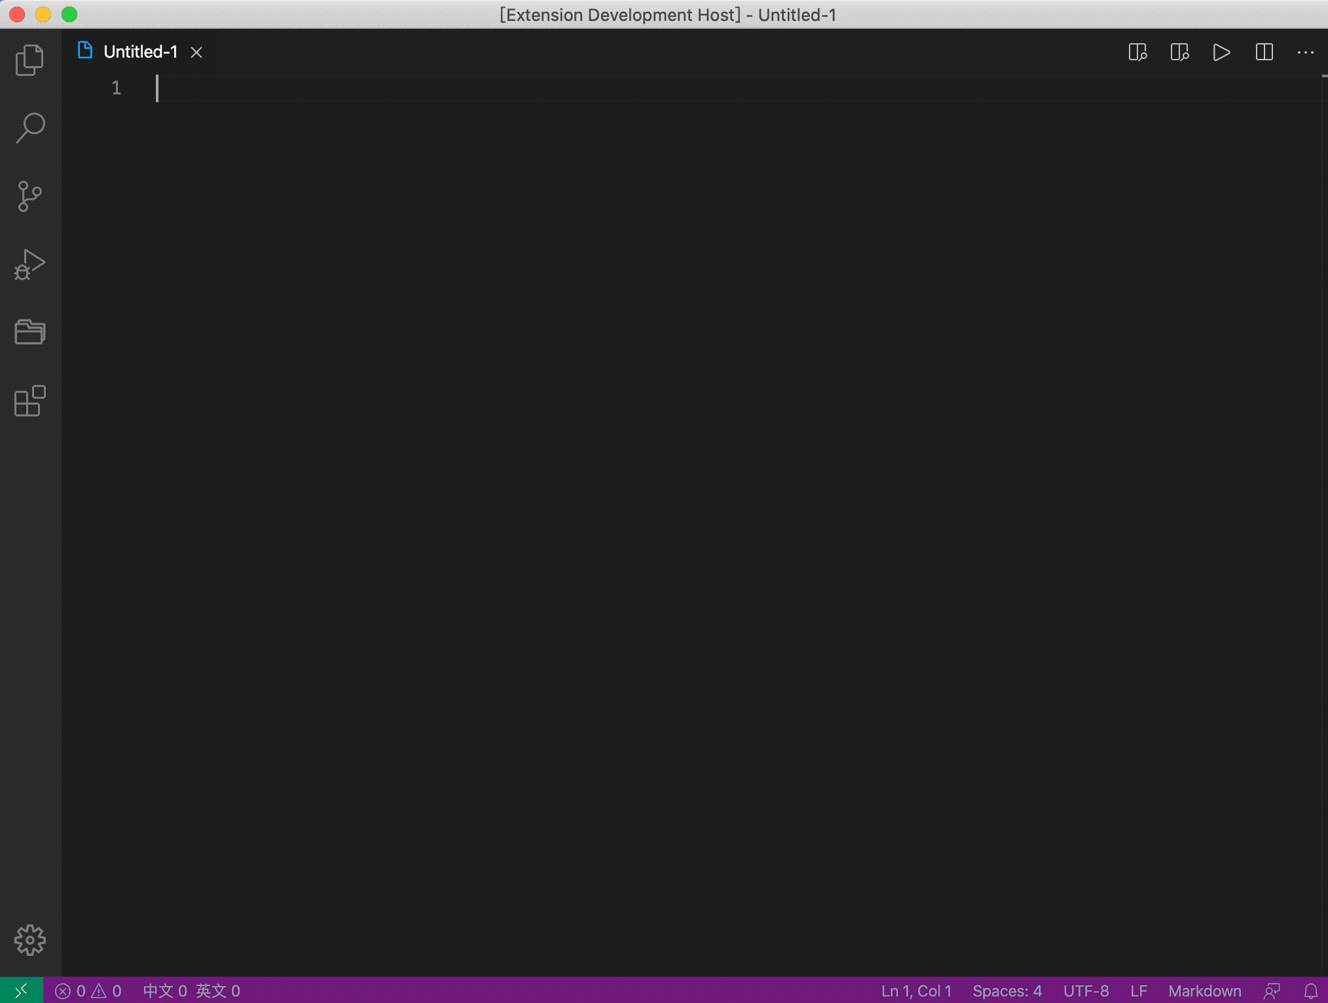Open the Run and Debug view

coord(29,264)
